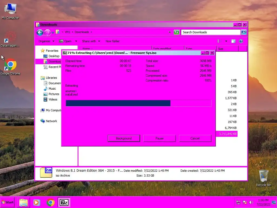Expand the Downloads breadcrumb arrow
Viewport: 277px width, 208px height.
coord(91,32)
